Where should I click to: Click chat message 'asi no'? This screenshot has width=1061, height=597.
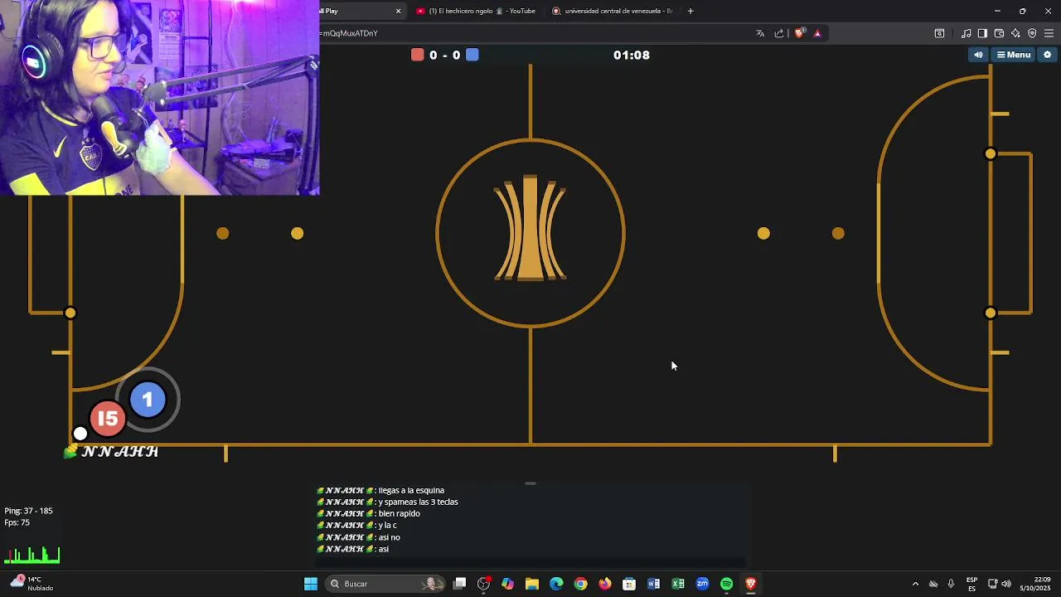tap(389, 537)
